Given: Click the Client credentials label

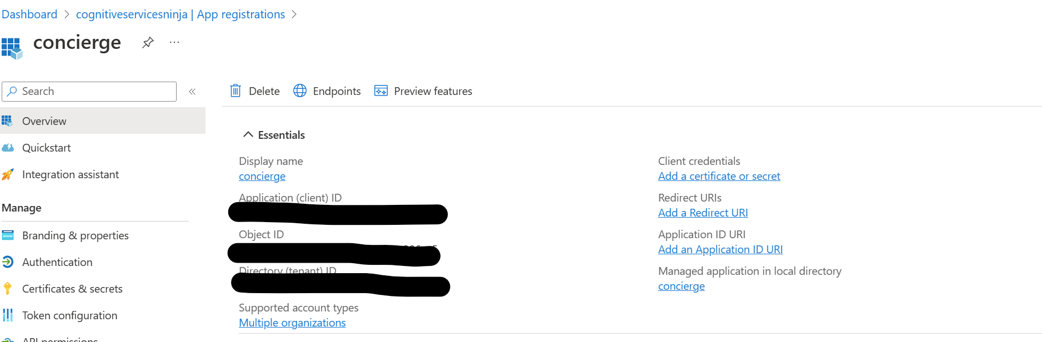Looking at the screenshot, I should click(699, 161).
